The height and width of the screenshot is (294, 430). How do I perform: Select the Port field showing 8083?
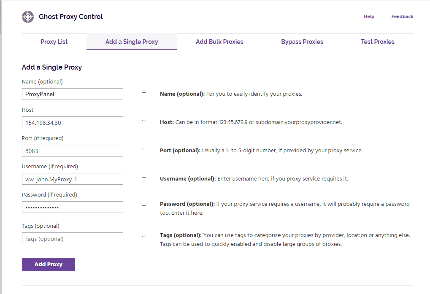click(x=72, y=151)
